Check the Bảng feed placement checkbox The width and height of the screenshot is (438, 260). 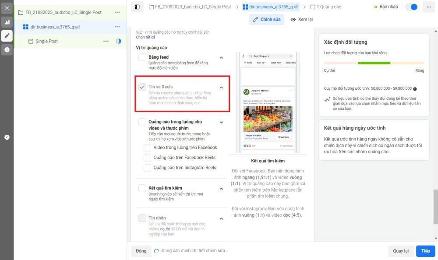pos(142,57)
